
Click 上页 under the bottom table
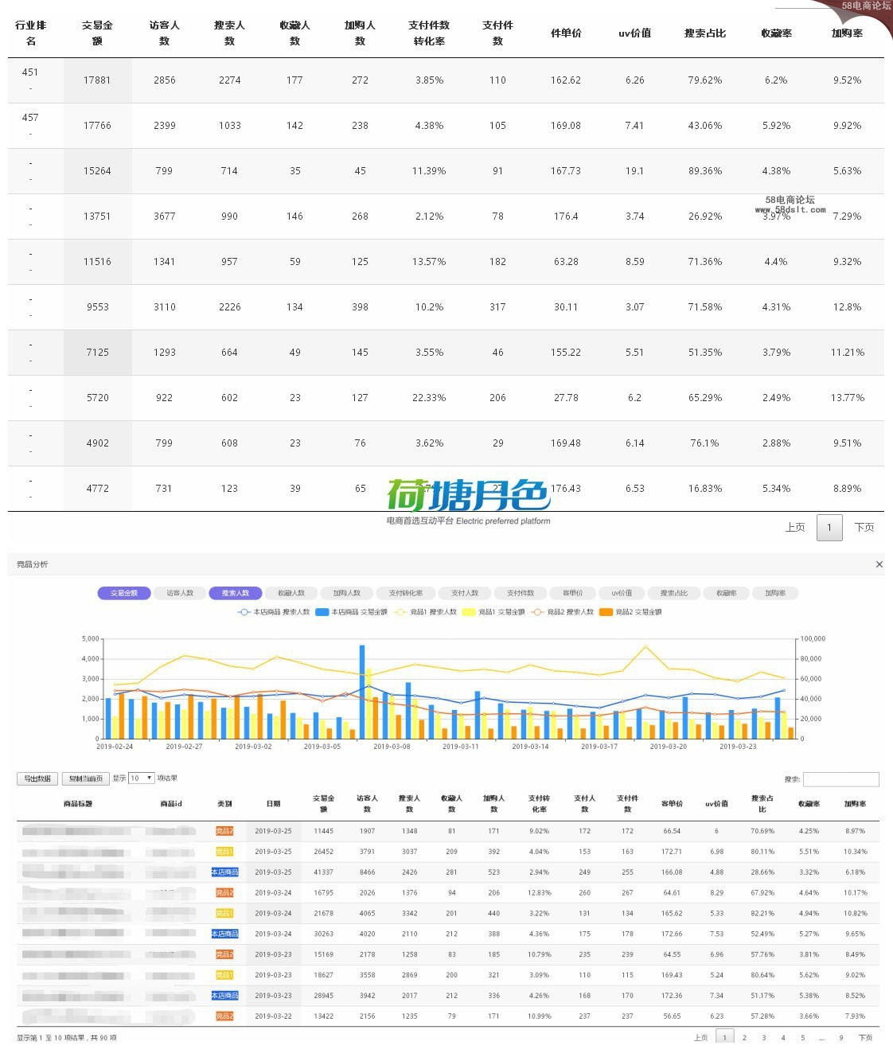pos(701,1038)
